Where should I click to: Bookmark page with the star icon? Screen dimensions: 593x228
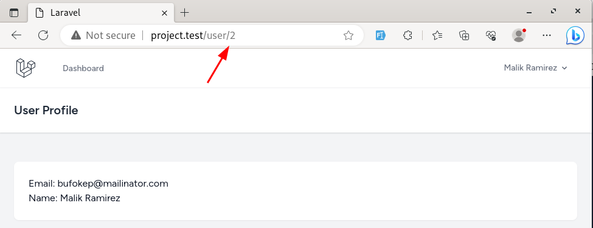349,35
